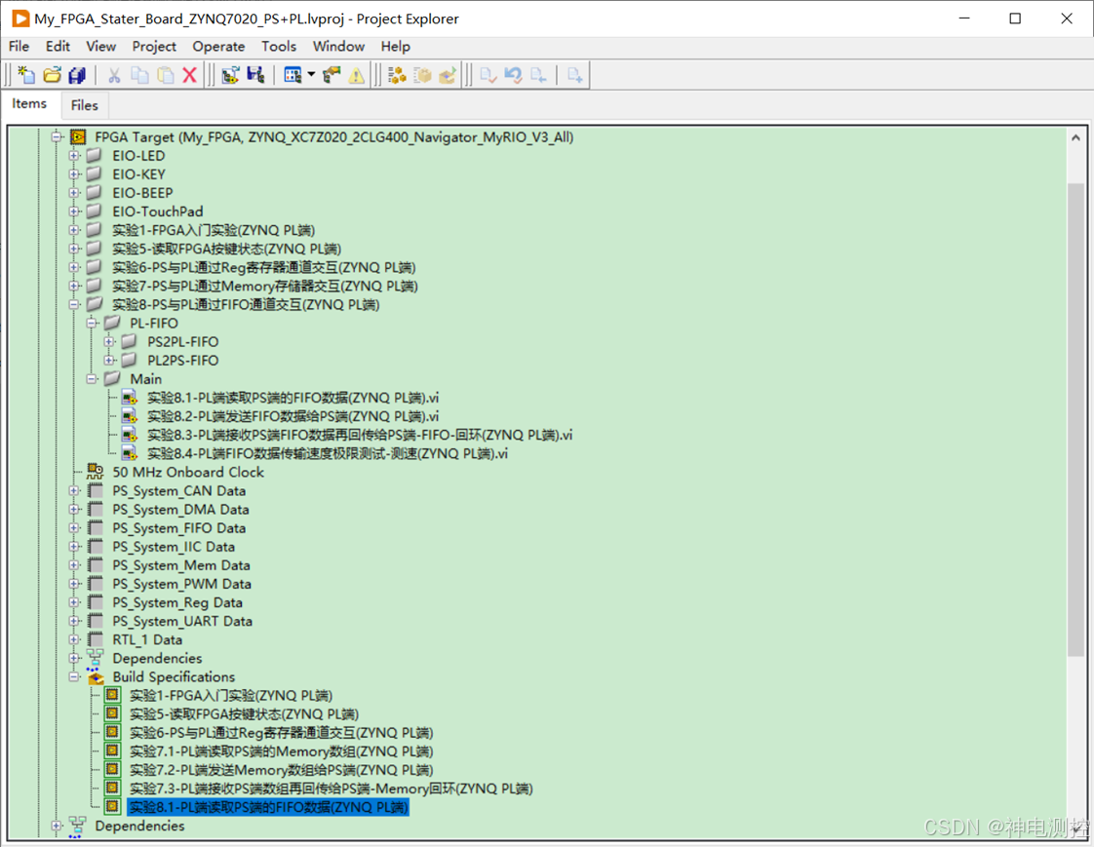Click the Build Specifications box icon
This screenshot has width=1094, height=847.
tap(95, 676)
